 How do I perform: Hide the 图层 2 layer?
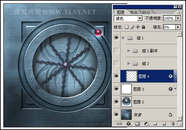tap(116, 102)
